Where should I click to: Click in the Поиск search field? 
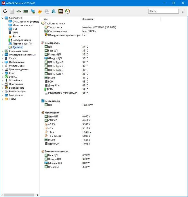(x=163, y=11)
